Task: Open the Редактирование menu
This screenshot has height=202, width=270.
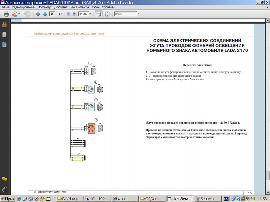Action: (23, 7)
